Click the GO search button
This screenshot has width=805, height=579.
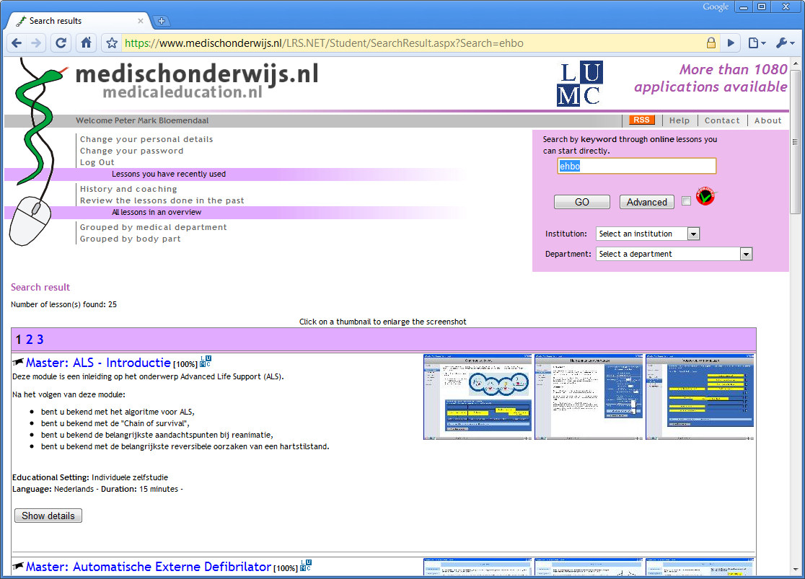pos(581,202)
